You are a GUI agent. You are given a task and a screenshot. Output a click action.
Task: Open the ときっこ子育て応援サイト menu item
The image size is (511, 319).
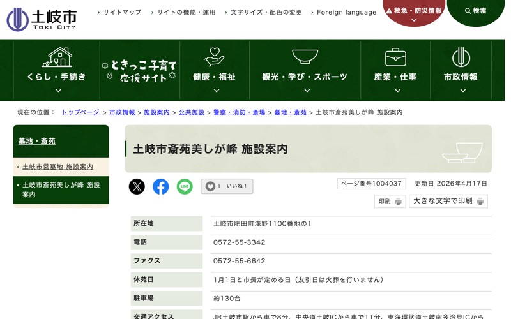139,70
